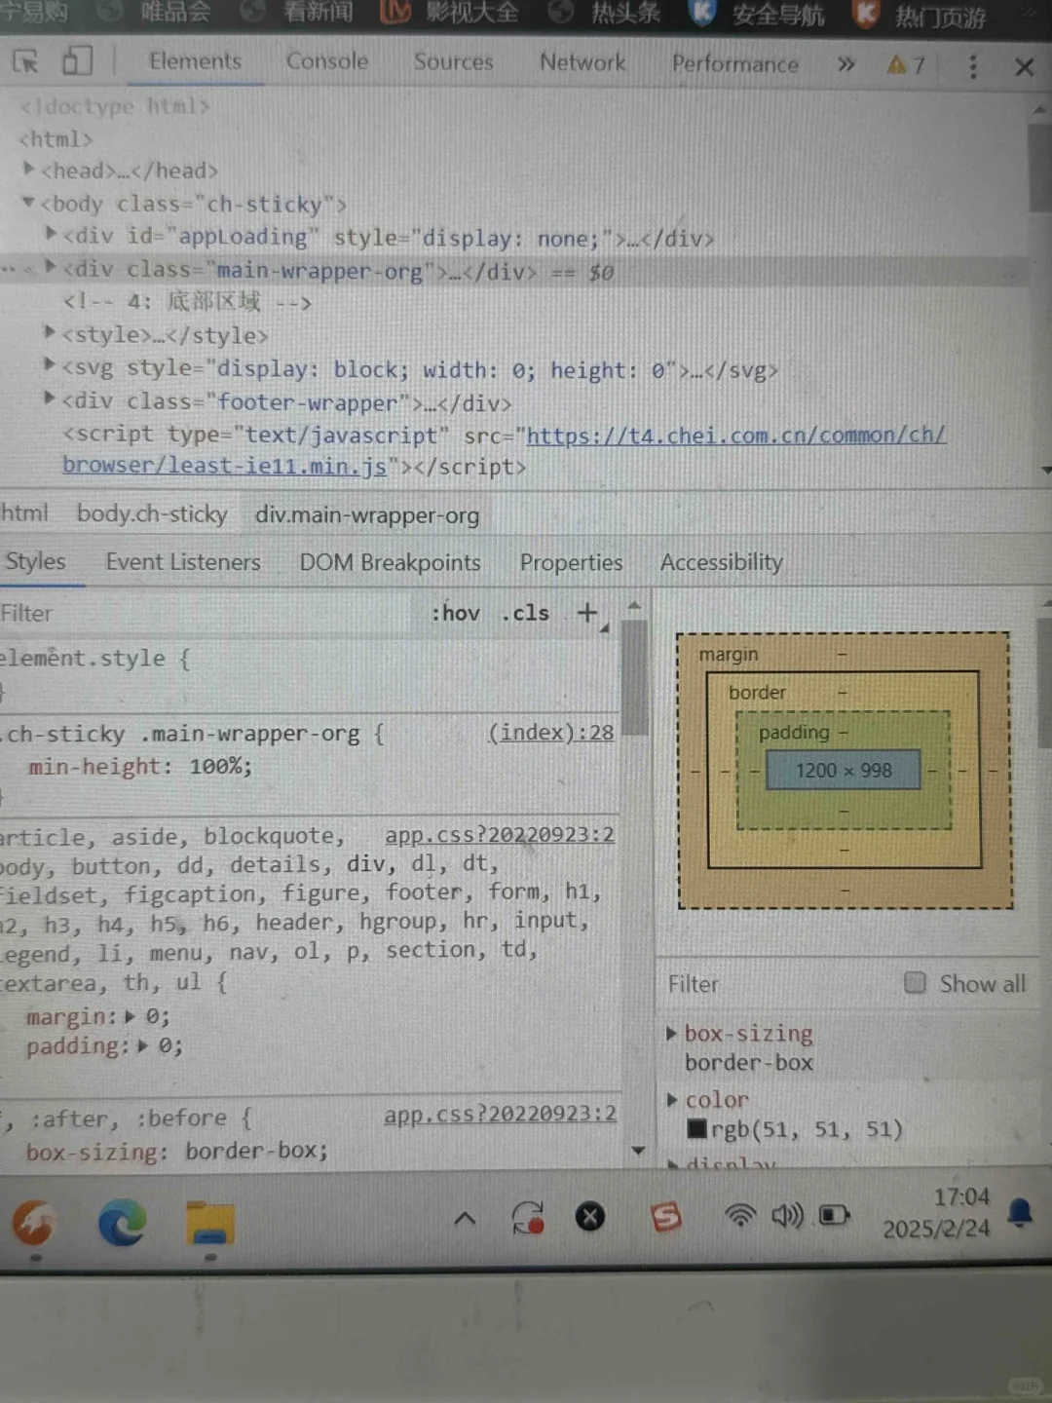1052x1403 pixels.
Task: Open the least-ie11.min.js script link
Action: tap(504, 450)
